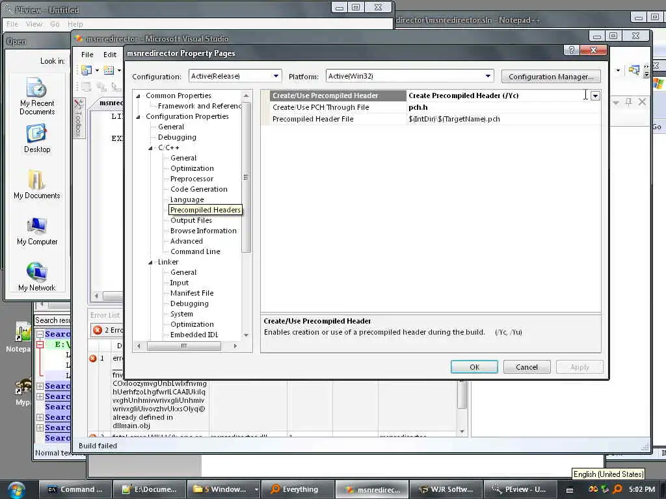Open My Documents folder icon
This screenshot has height=499, width=666.
[x=37, y=184]
